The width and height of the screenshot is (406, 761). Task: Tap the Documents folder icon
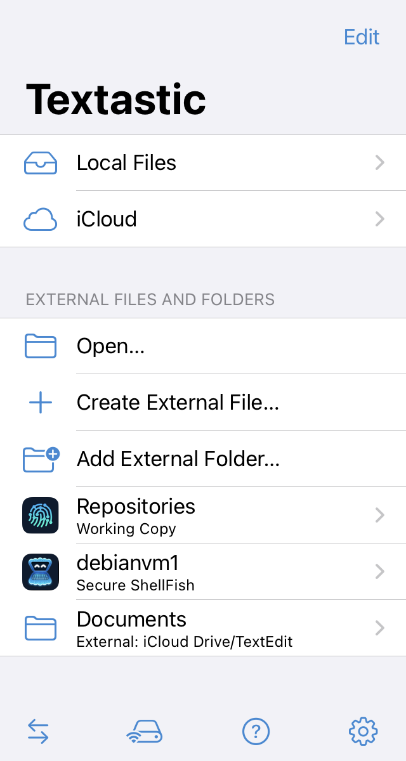pyautogui.click(x=41, y=628)
